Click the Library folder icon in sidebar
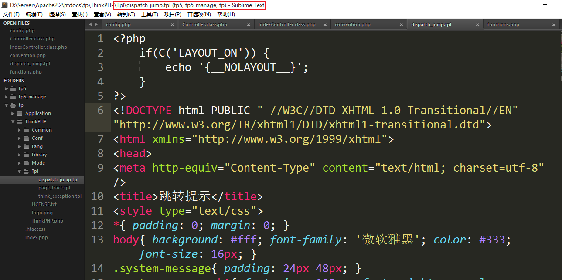The width and height of the screenshot is (562, 280). [26, 155]
